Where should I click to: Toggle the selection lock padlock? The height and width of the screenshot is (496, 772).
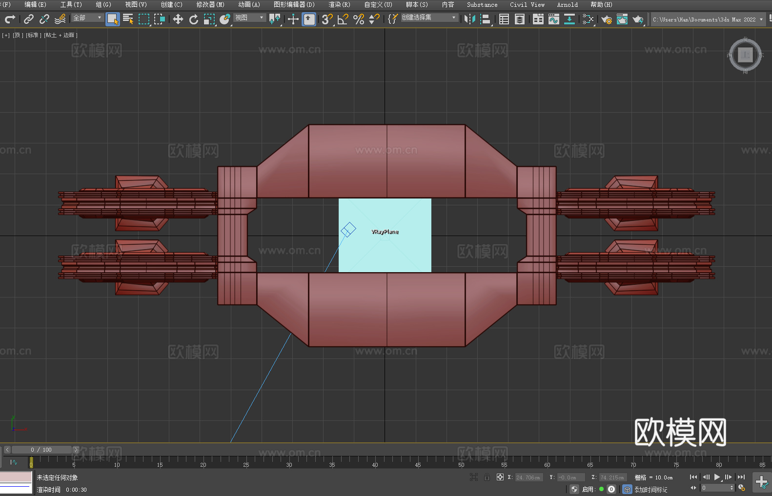(x=487, y=477)
